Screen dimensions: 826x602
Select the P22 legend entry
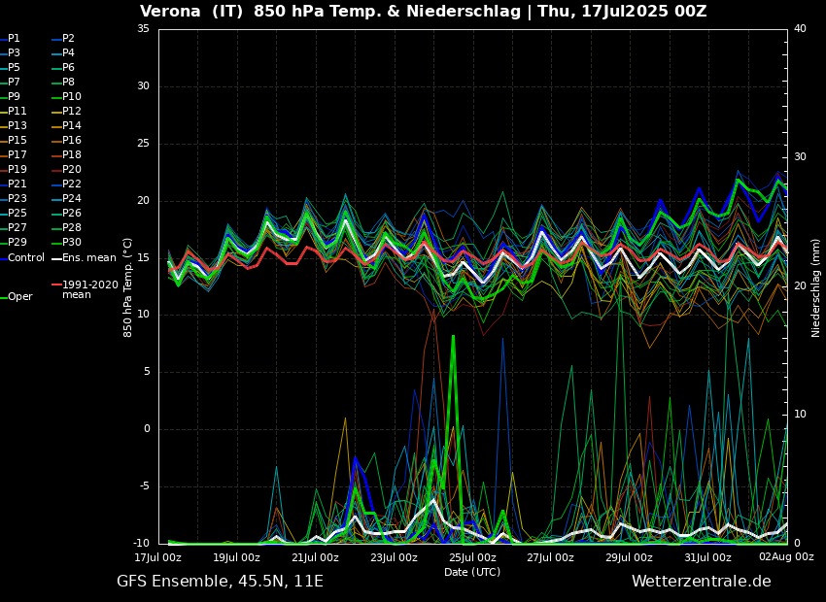(x=72, y=184)
